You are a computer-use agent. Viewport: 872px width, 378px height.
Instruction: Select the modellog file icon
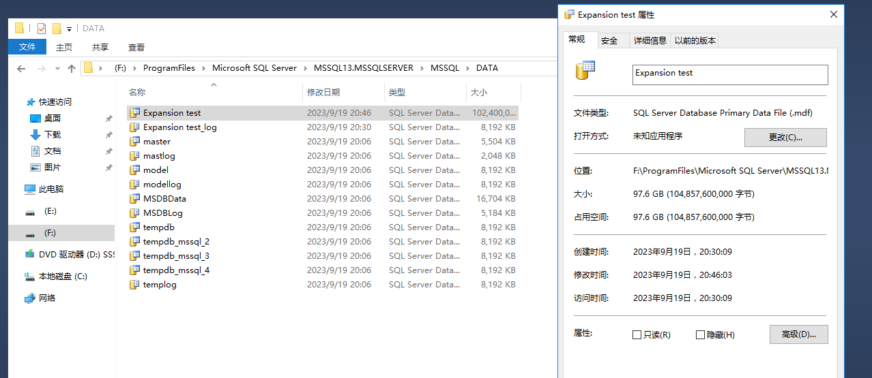click(x=134, y=185)
